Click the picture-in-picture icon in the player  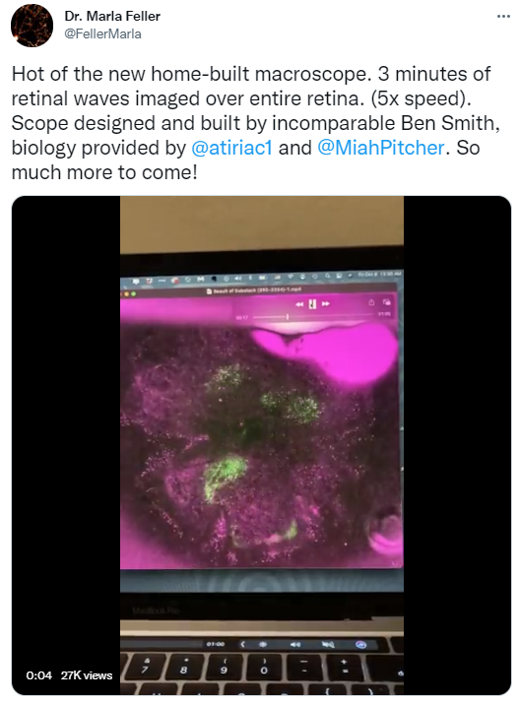click(387, 301)
